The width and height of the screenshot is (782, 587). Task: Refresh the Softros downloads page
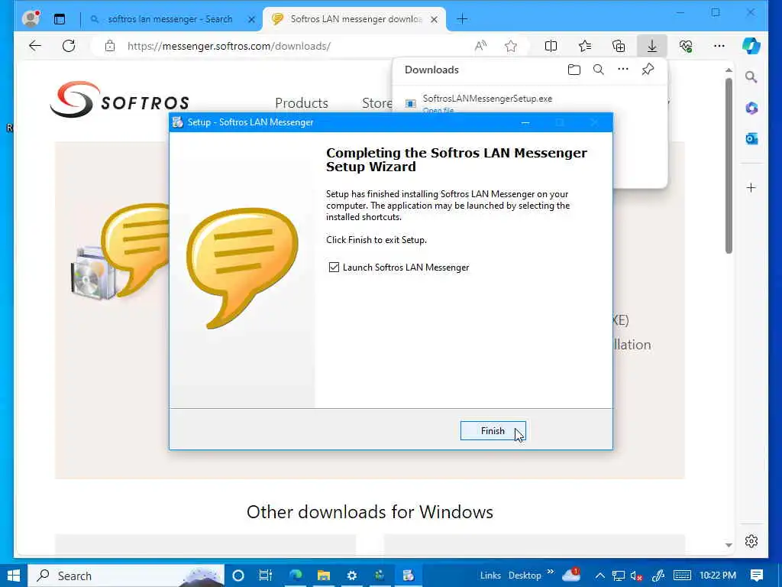(x=69, y=46)
